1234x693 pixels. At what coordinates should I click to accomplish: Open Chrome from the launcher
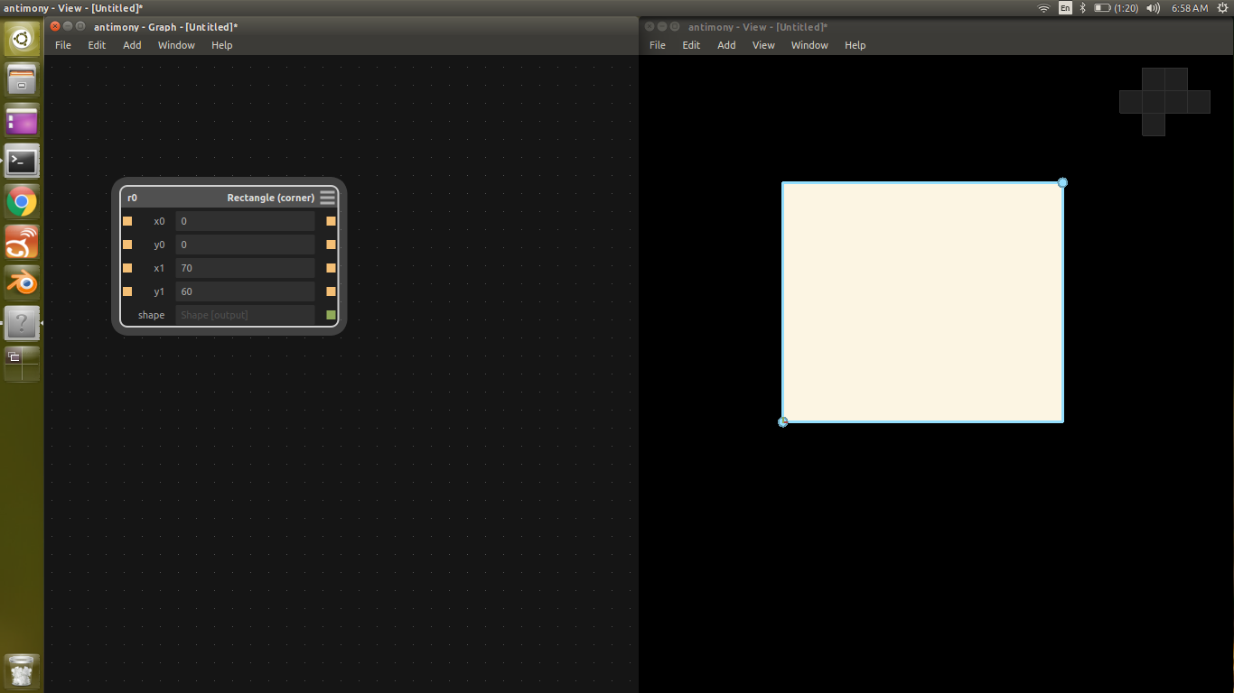[x=21, y=201]
